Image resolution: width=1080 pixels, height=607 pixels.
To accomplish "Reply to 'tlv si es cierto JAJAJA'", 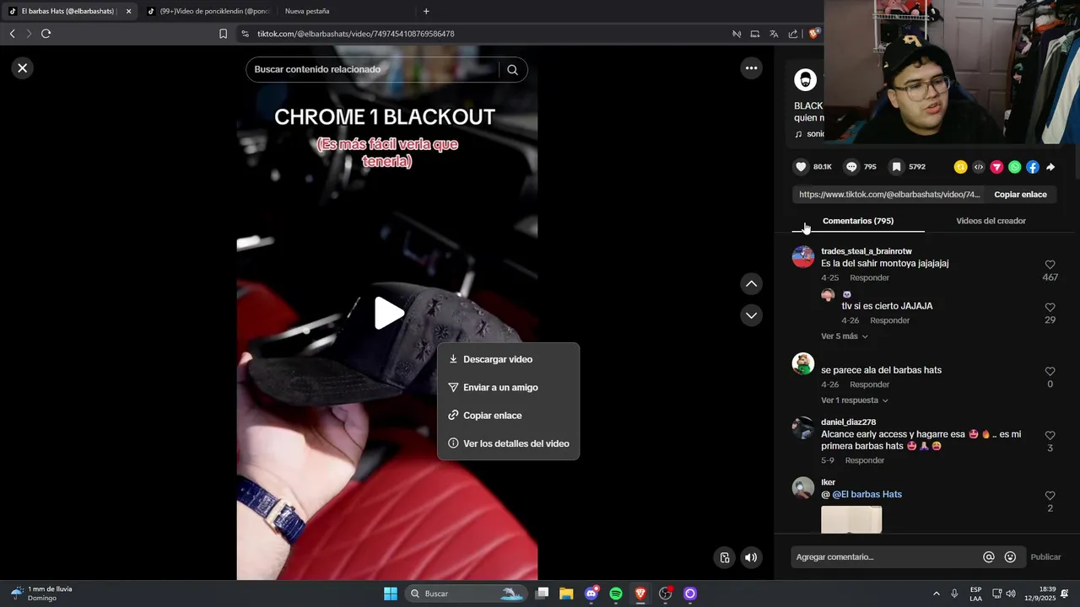I will pos(889,321).
